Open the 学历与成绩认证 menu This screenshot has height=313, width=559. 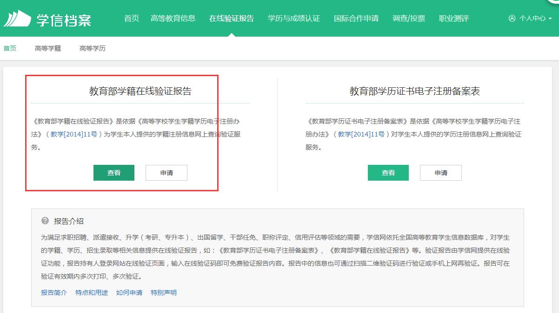point(294,19)
